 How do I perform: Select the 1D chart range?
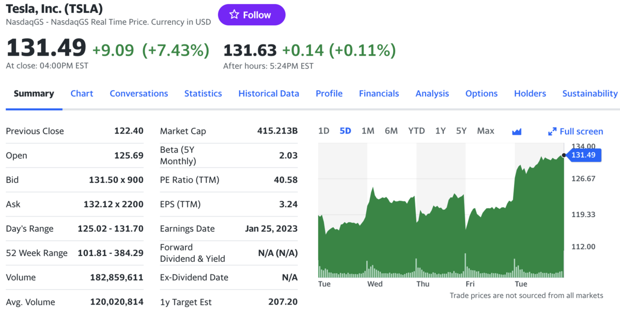tap(324, 131)
